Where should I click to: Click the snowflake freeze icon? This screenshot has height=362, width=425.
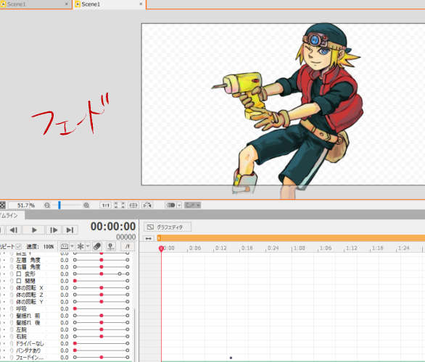point(81,246)
